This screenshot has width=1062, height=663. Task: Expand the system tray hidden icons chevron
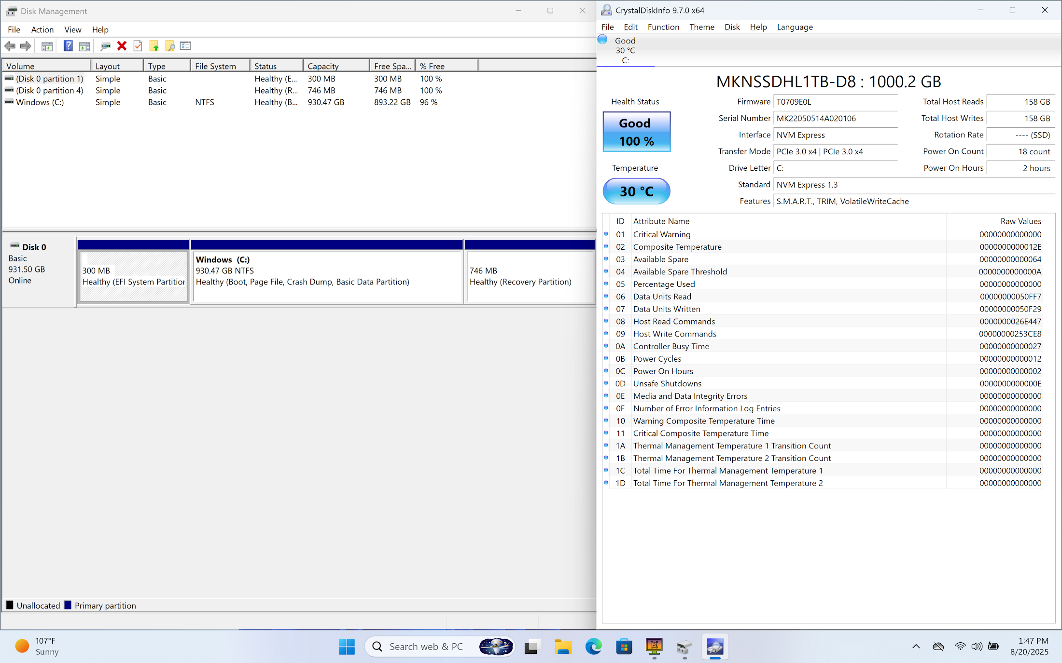(916, 647)
